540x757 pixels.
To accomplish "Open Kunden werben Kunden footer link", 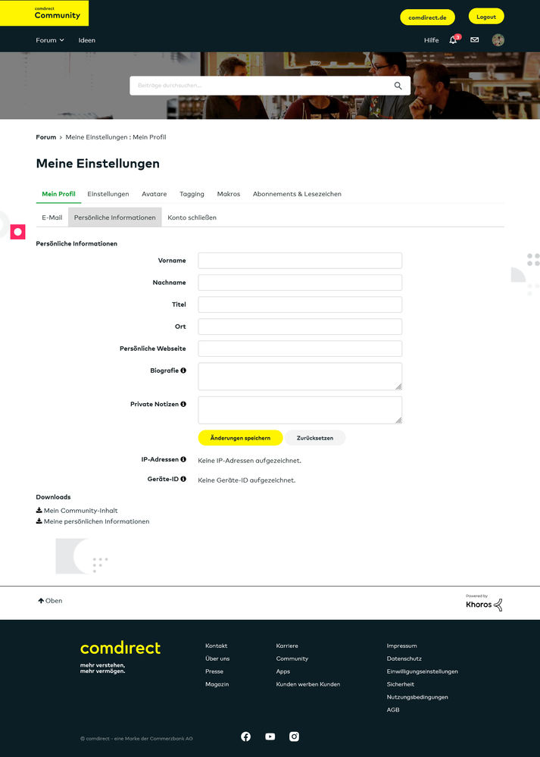I will click(308, 684).
